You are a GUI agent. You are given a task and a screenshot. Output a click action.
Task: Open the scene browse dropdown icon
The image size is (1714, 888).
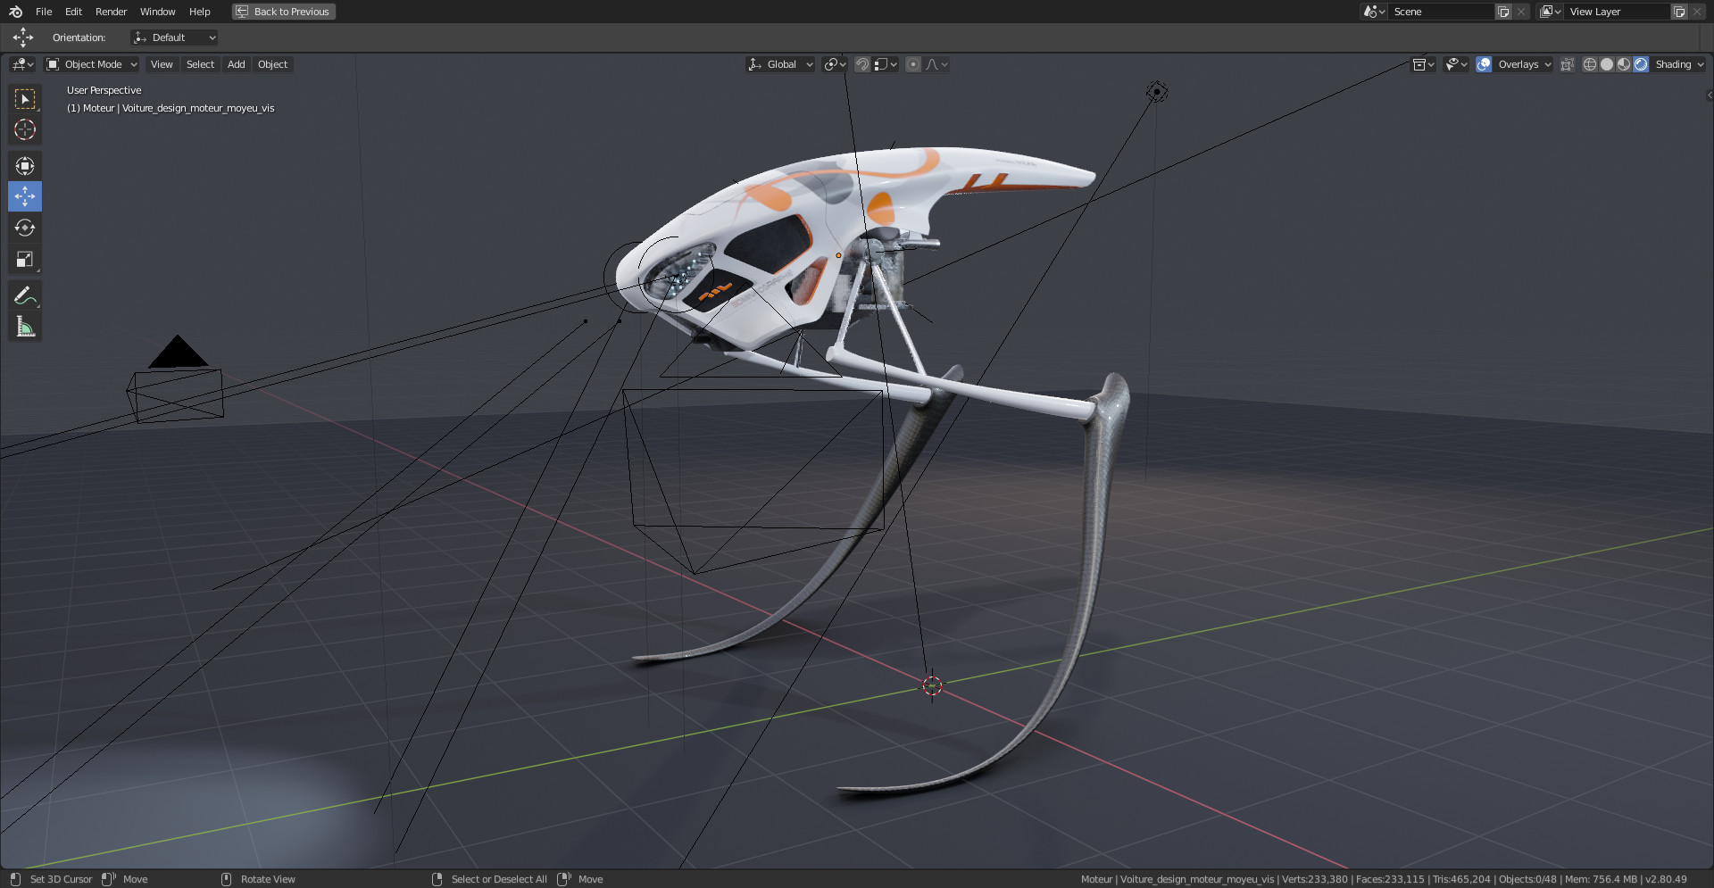(x=1374, y=12)
